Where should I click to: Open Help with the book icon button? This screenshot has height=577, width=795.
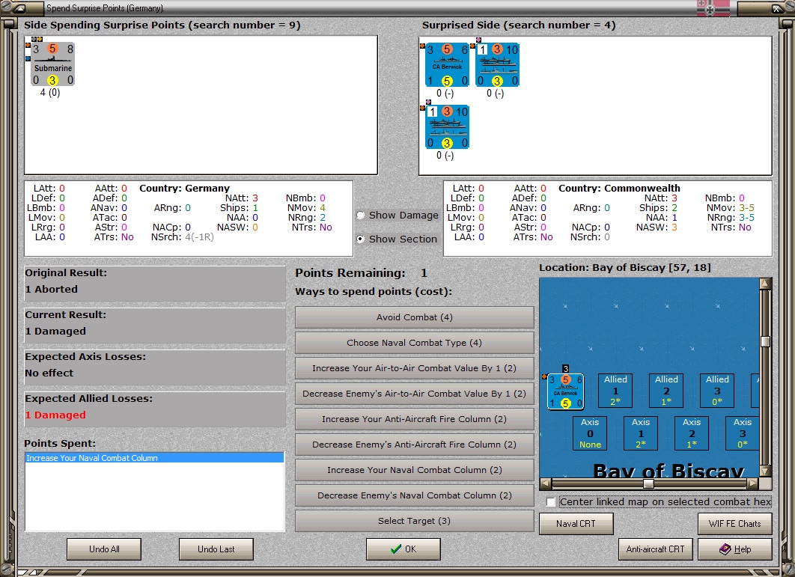coord(734,549)
